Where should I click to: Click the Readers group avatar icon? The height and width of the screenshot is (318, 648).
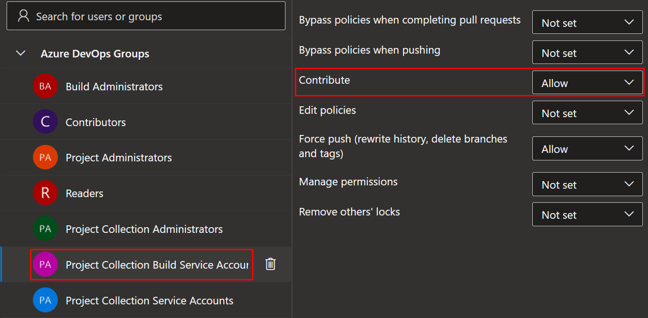point(45,193)
